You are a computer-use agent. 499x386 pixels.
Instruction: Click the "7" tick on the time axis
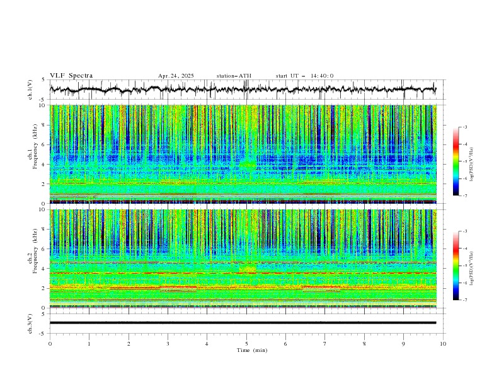tap(325, 344)
